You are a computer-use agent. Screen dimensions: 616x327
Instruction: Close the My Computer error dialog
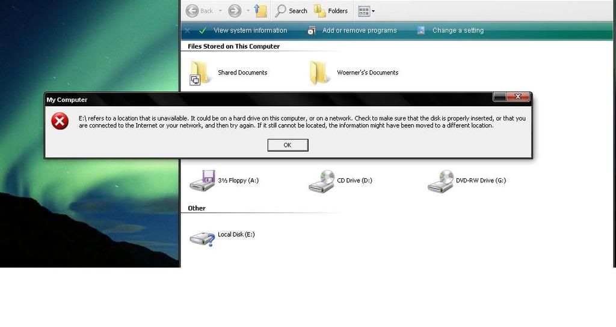[517, 97]
